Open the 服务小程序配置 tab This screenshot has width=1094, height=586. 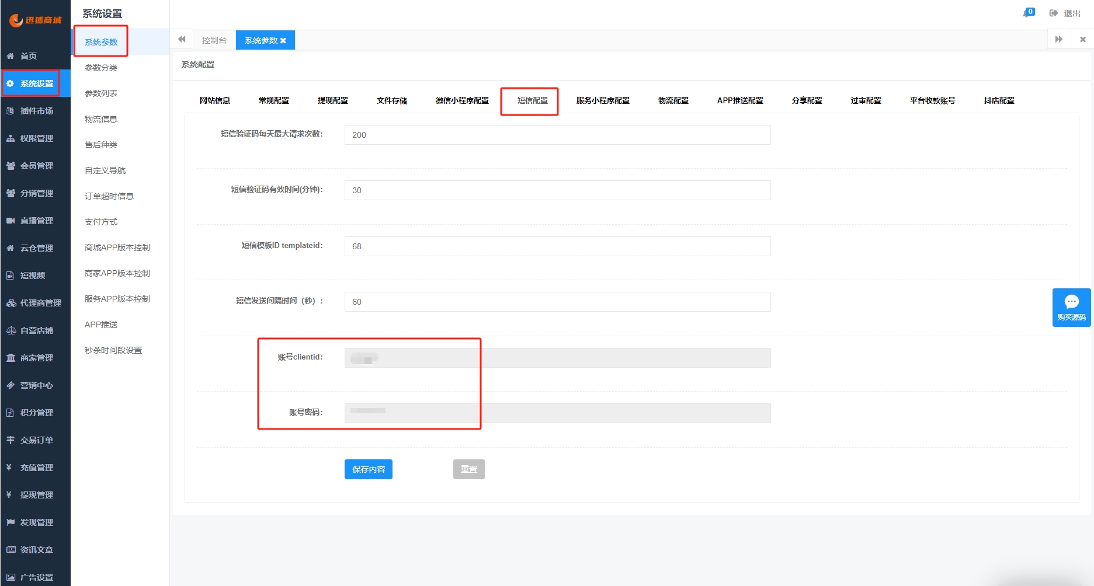pyautogui.click(x=603, y=100)
